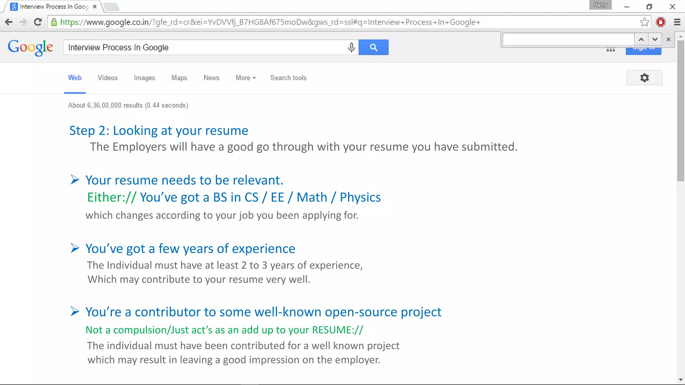Close the Interview Process tab
The width and height of the screenshot is (685, 385).
click(95, 6)
